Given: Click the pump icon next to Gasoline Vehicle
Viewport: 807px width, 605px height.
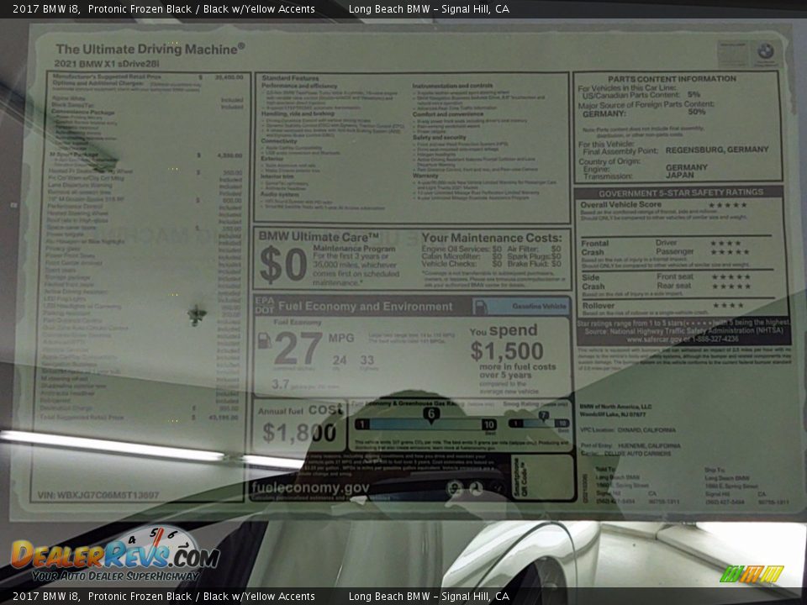Looking at the screenshot, I should [480, 307].
